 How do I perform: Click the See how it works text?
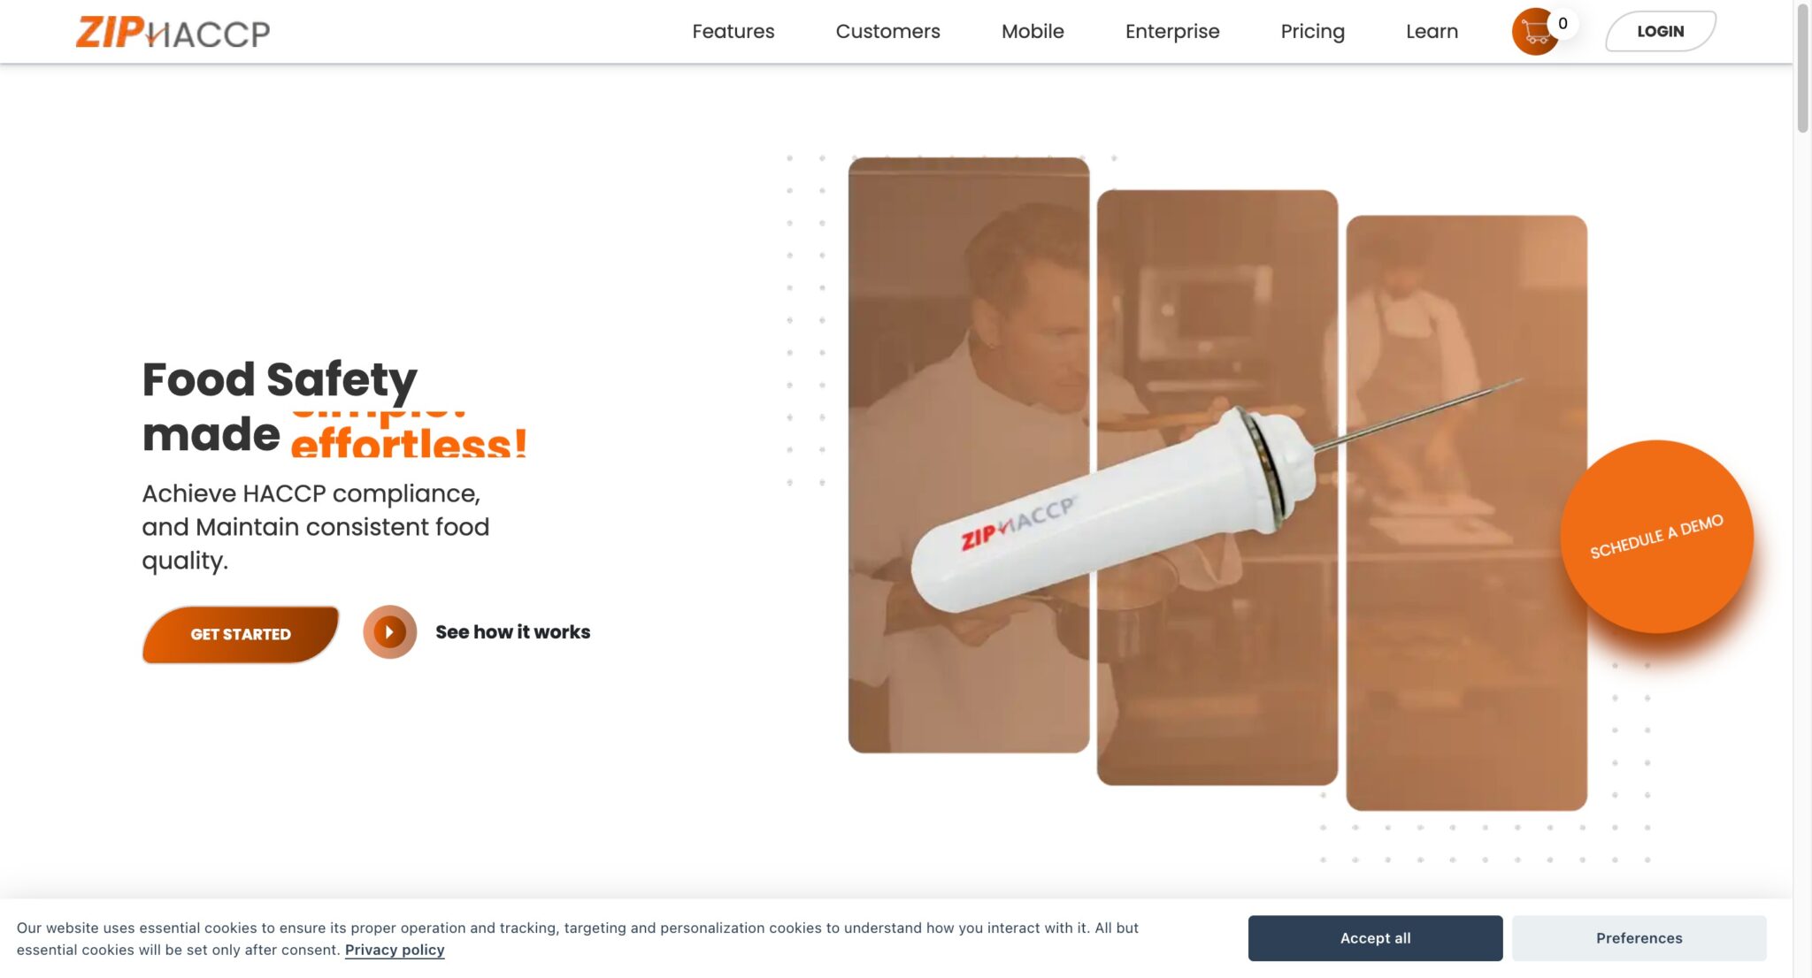click(x=513, y=632)
